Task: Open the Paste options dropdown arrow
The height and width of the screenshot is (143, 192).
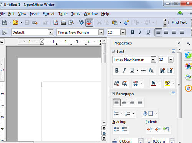Action: point(121,23)
